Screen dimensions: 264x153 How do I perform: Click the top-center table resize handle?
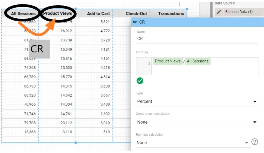(76, 9)
